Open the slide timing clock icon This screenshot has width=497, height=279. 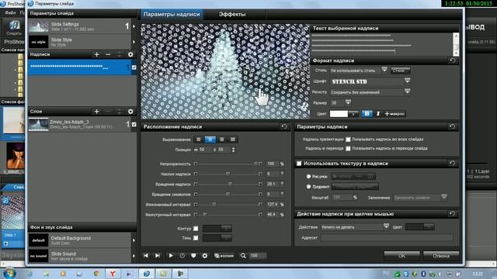[182, 256]
